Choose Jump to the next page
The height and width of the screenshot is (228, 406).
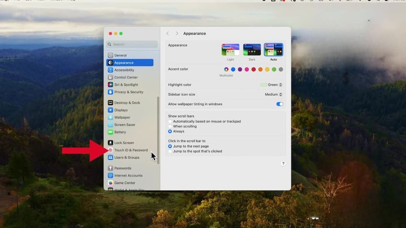170,146
